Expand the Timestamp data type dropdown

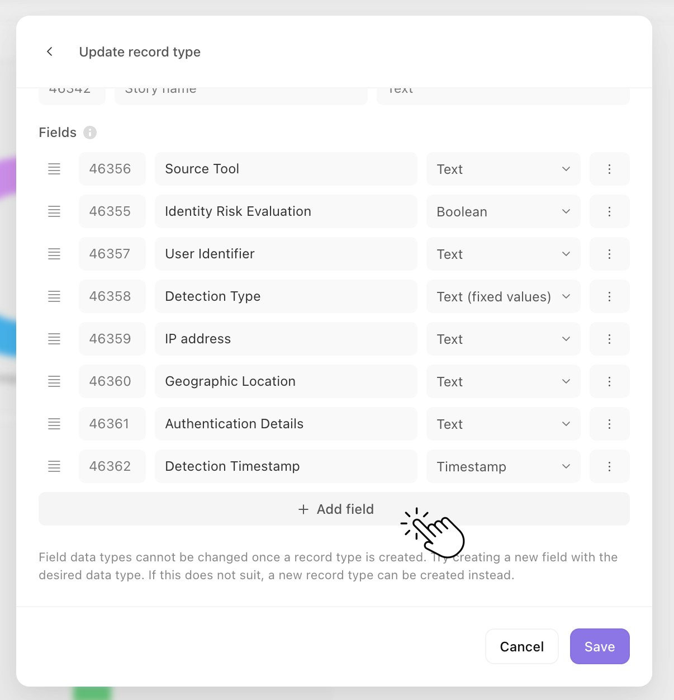click(x=503, y=466)
